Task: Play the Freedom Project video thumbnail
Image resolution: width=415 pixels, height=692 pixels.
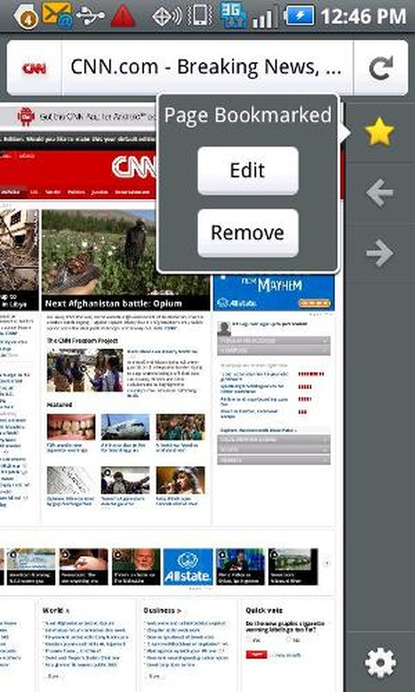Action: (x=85, y=370)
